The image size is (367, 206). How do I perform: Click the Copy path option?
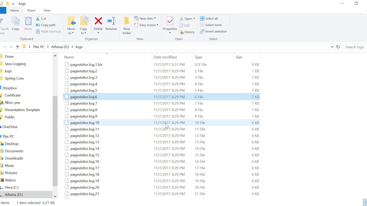pyautogui.click(x=46, y=25)
